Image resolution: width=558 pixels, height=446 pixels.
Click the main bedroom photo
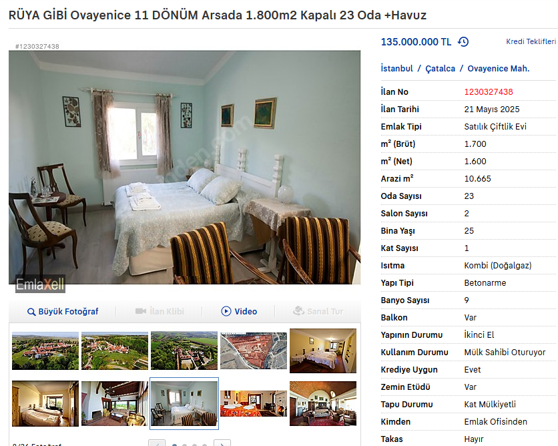[x=184, y=168]
